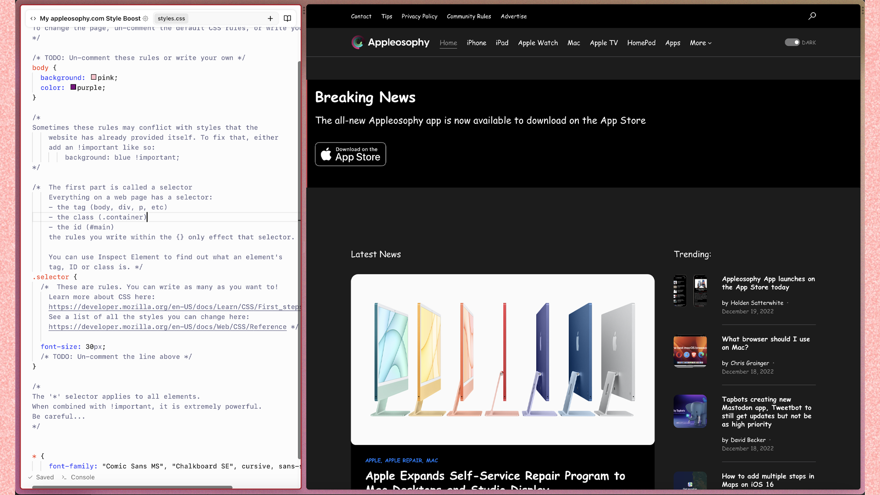
Task: Open the documentation book icon
Action: [x=287, y=18]
